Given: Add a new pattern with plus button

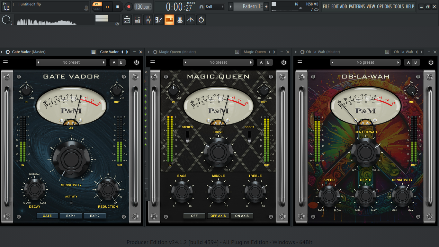Looking at the screenshot, I should pyautogui.click(x=266, y=7).
